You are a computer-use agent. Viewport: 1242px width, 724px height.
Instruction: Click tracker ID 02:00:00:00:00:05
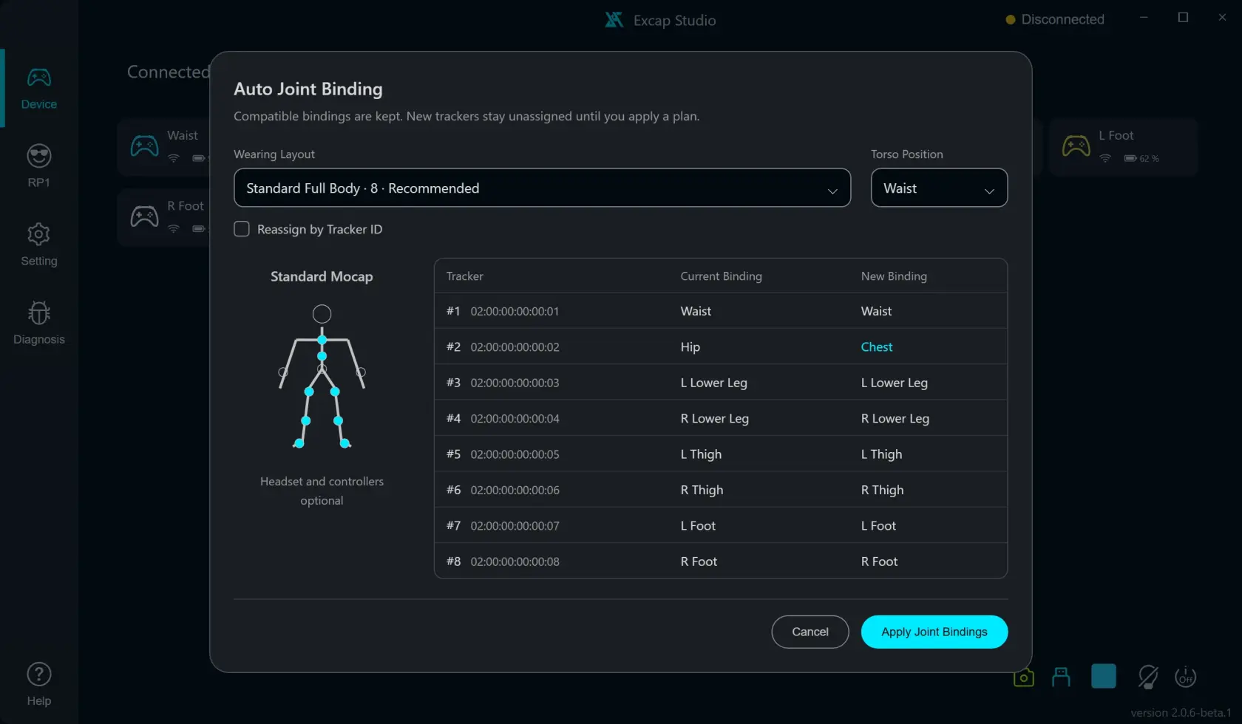pos(515,454)
